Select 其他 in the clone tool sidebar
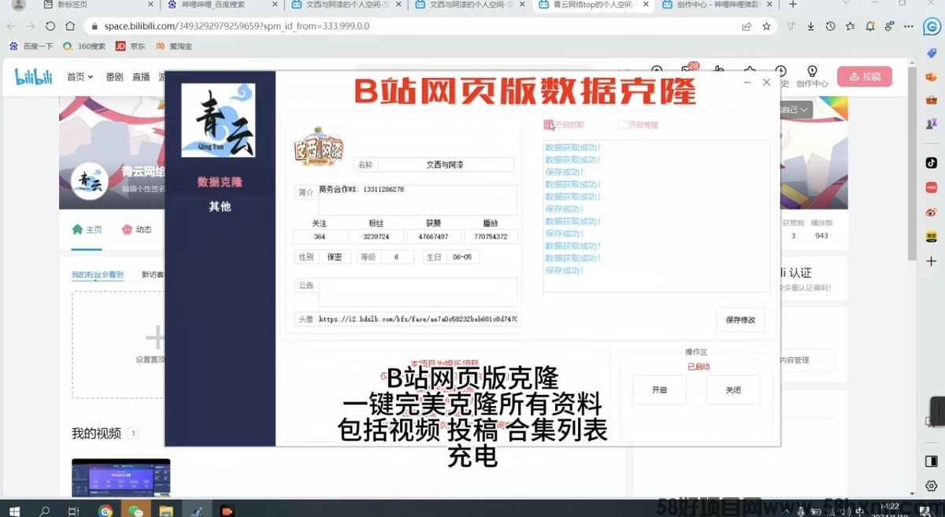Screen dimensions: 945x517 220,206
